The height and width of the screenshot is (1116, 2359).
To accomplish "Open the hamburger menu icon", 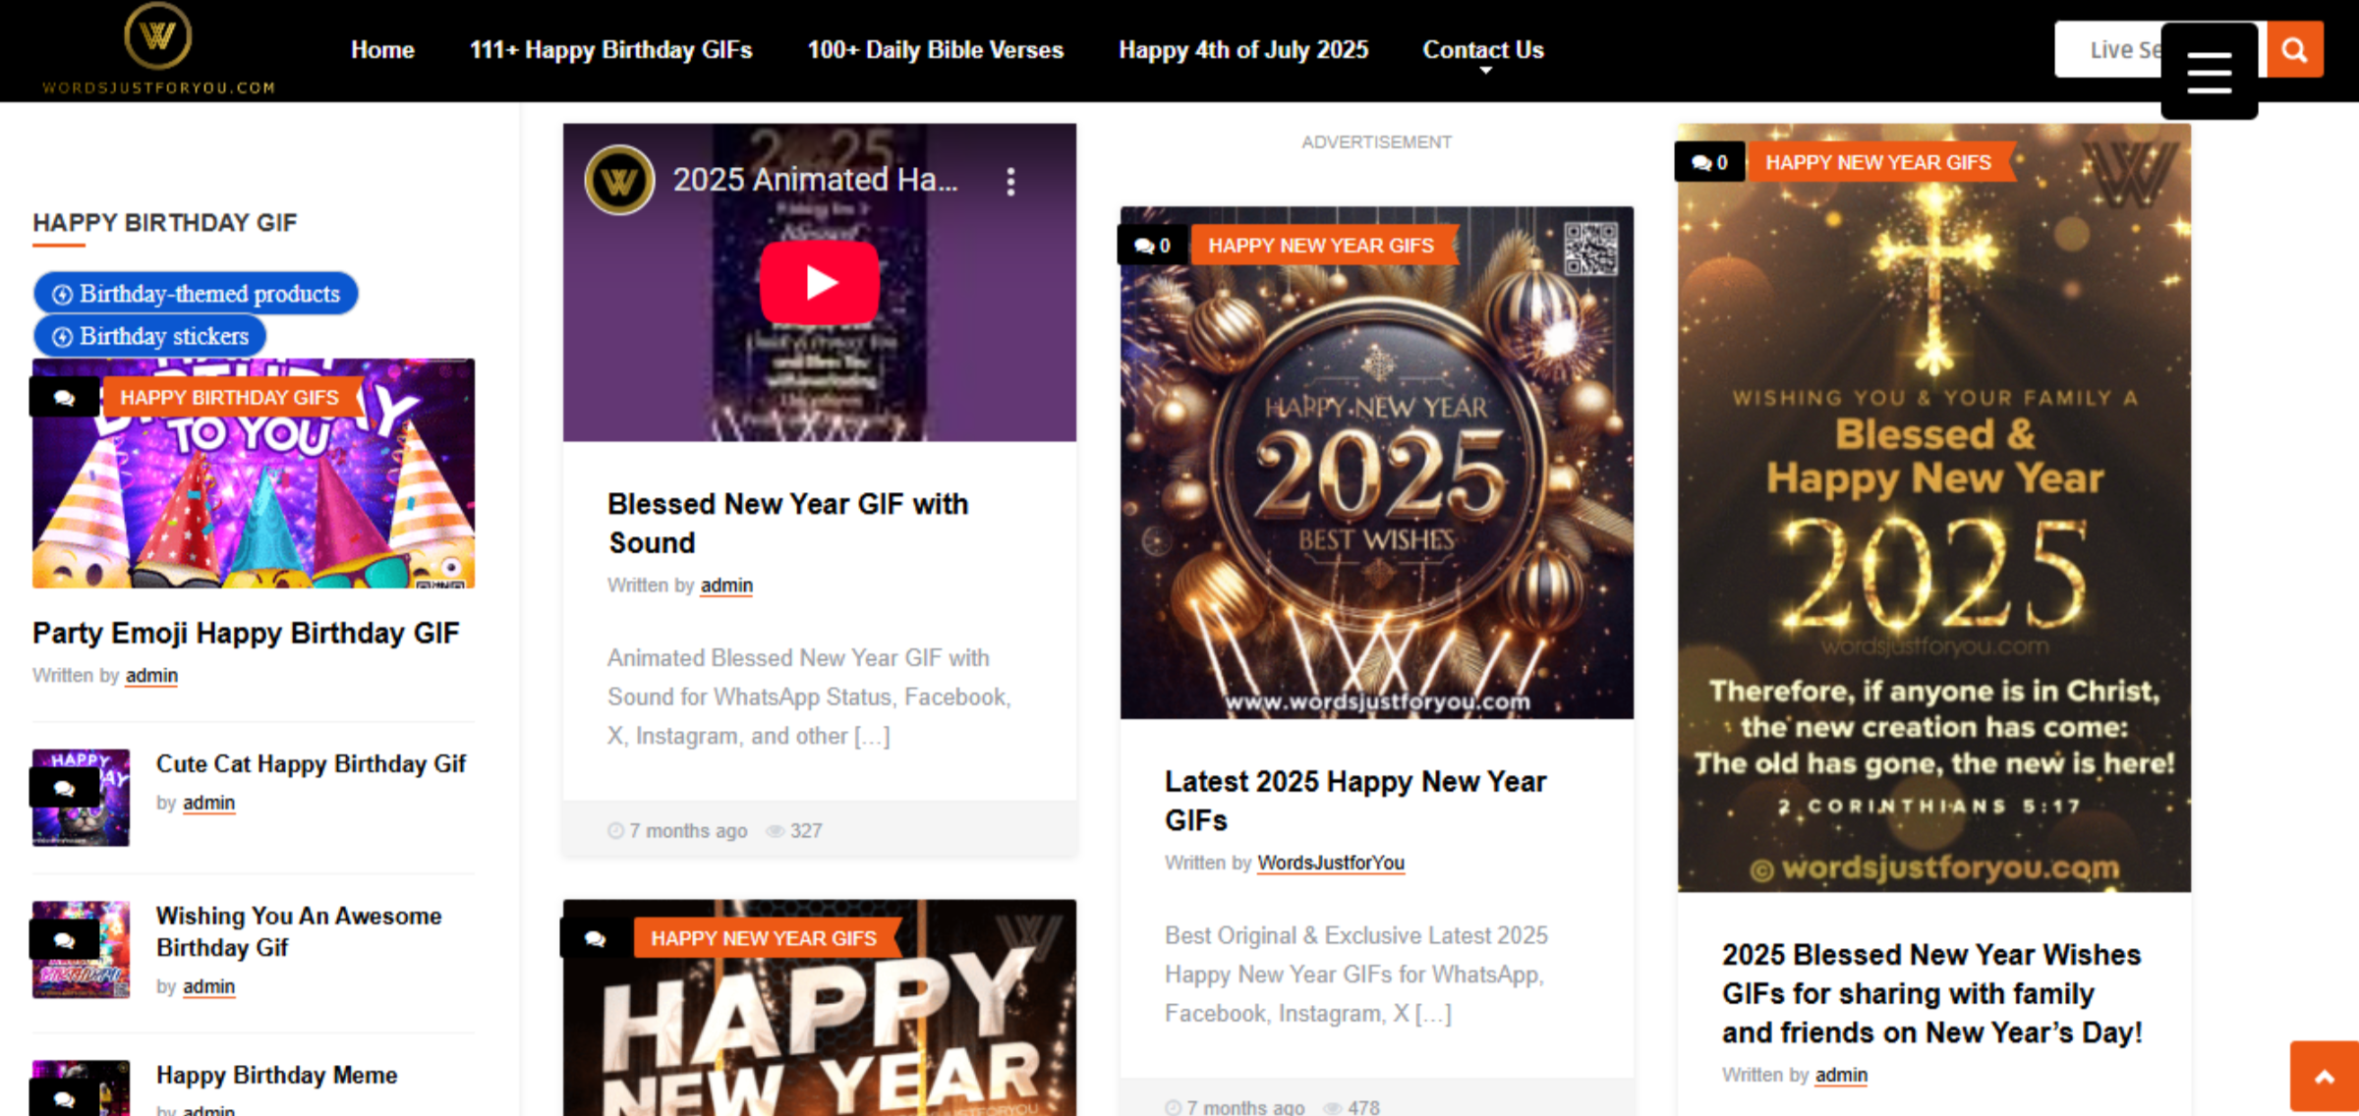I will (2209, 72).
